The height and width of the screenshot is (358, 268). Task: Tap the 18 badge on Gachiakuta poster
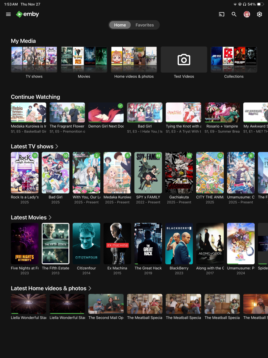(x=189, y=156)
